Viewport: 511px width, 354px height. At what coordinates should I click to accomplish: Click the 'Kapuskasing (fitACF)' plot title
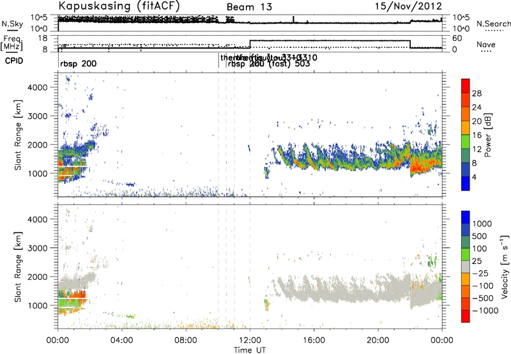(119, 6)
